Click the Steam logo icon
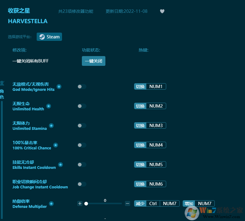 42,37
